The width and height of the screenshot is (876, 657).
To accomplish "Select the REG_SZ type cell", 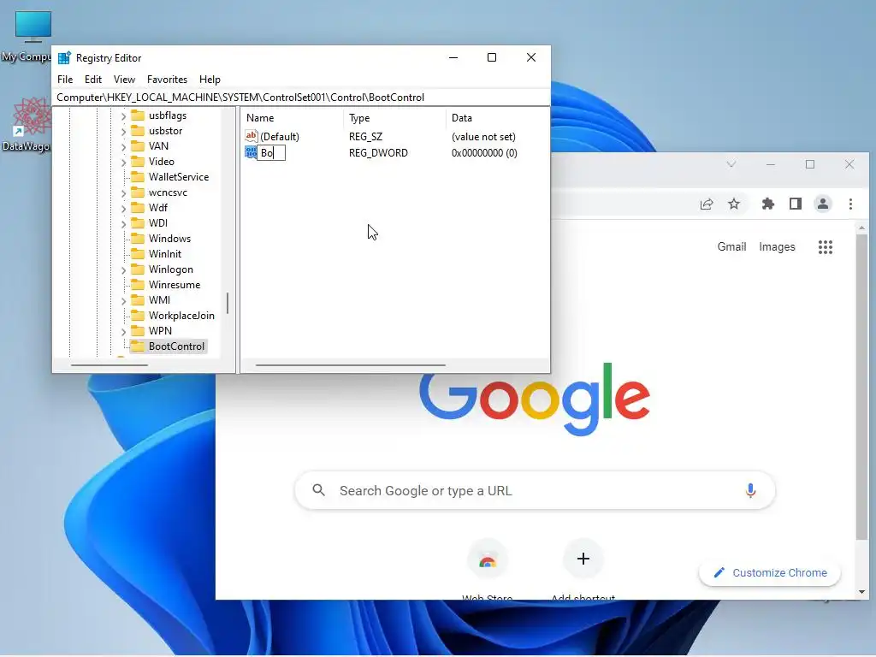I will tap(365, 136).
